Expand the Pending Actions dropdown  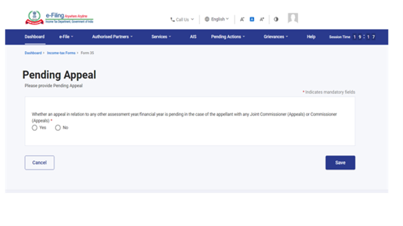point(228,37)
